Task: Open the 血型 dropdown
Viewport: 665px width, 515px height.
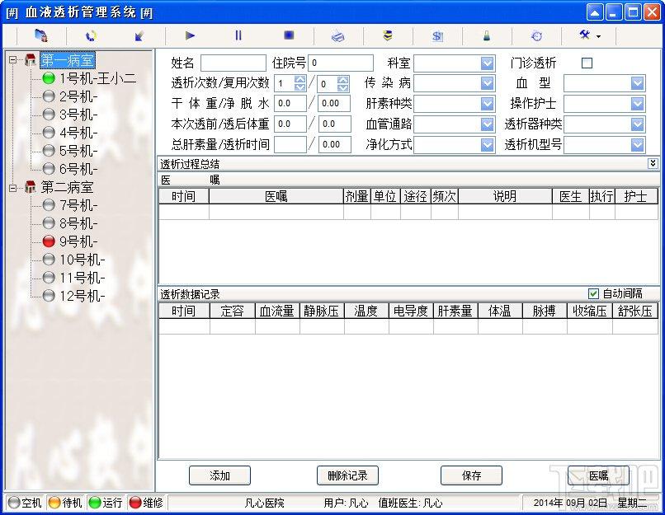Action: [638, 83]
